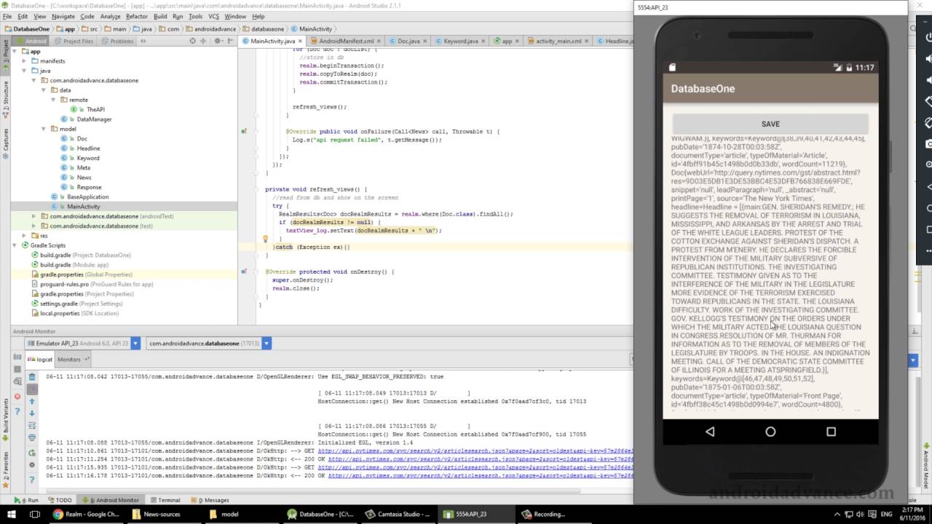Open the Build menu

[x=160, y=16]
